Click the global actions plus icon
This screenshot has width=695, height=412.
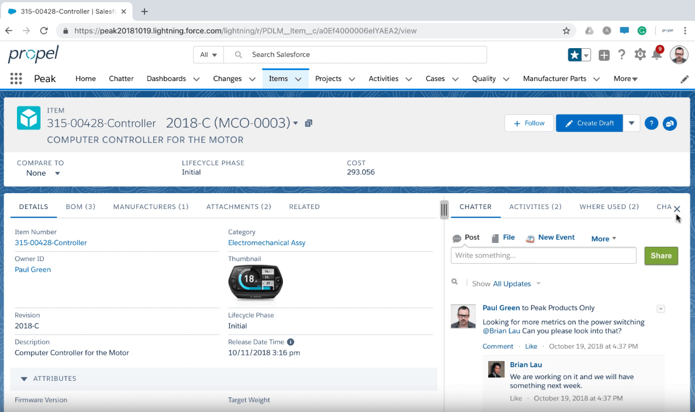click(x=604, y=55)
